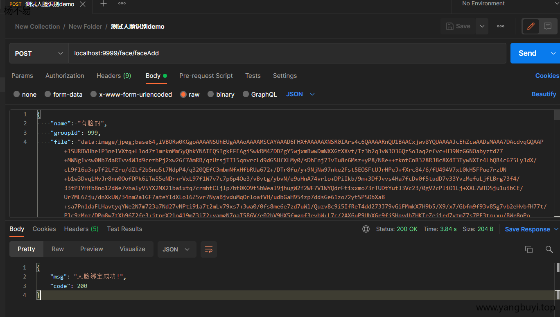Open the Authorization tab
The image size is (560, 317).
coord(65,76)
